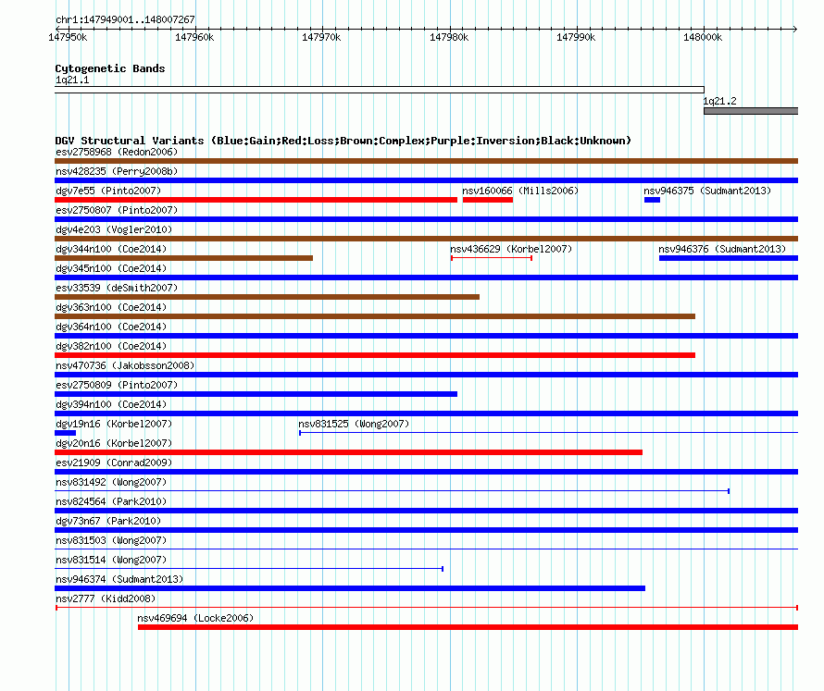
Task: Click the Cytogenetic Bands track title
Action: coord(110,68)
